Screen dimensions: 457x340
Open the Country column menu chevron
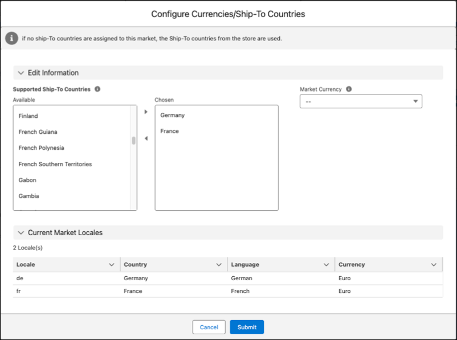tap(219, 265)
